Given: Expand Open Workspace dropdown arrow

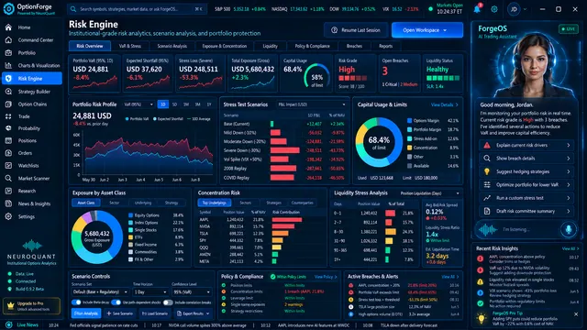Looking at the screenshot, I should [445, 30].
